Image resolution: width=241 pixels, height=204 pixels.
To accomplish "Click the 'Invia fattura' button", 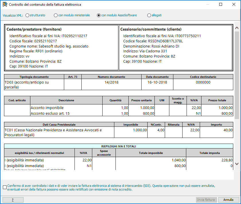I will click(x=206, y=200).
